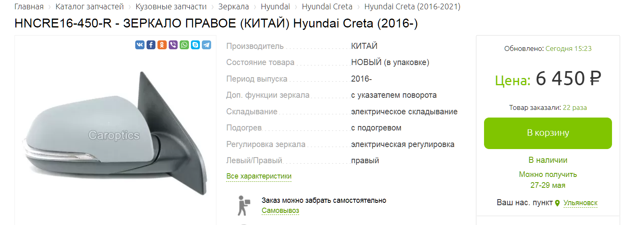Screen dimensions: 633x225
Task: Click delivery date 27-29 мая
Action: point(548,185)
